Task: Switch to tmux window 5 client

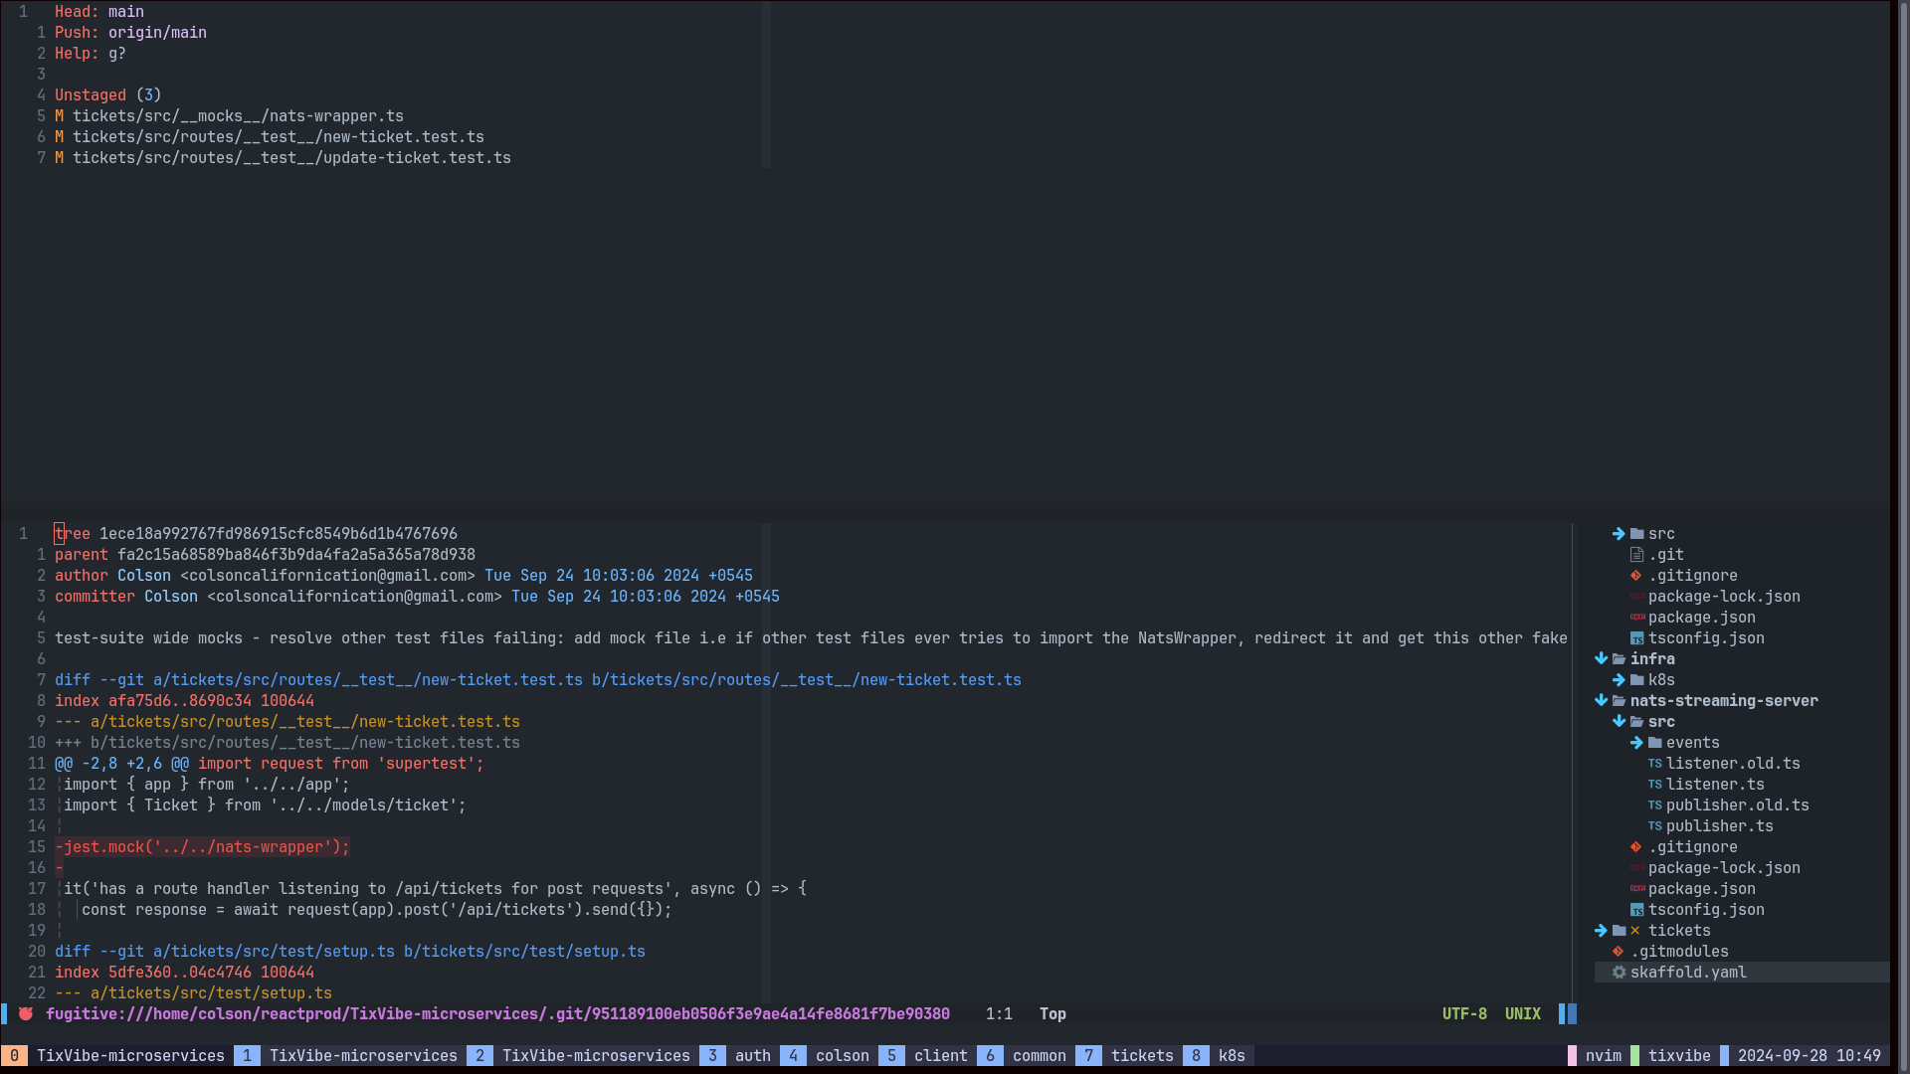Action: (x=940, y=1056)
